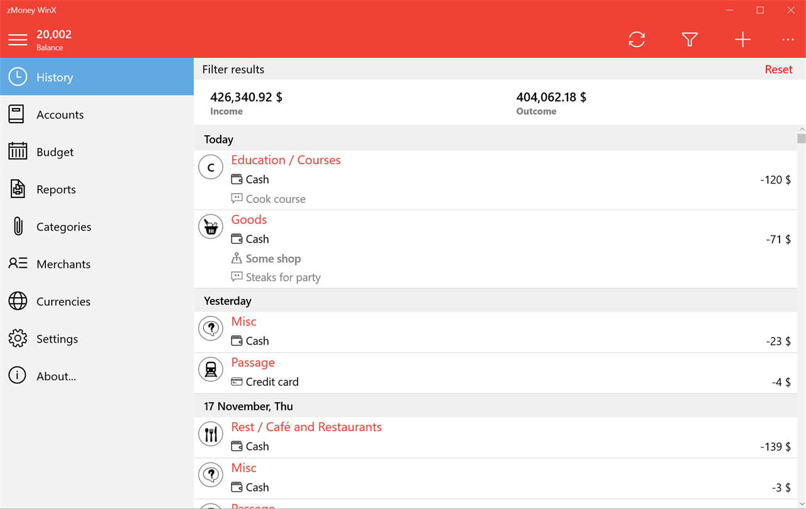Click the -3 $ amount
This screenshot has height=509, width=806.
781,488
